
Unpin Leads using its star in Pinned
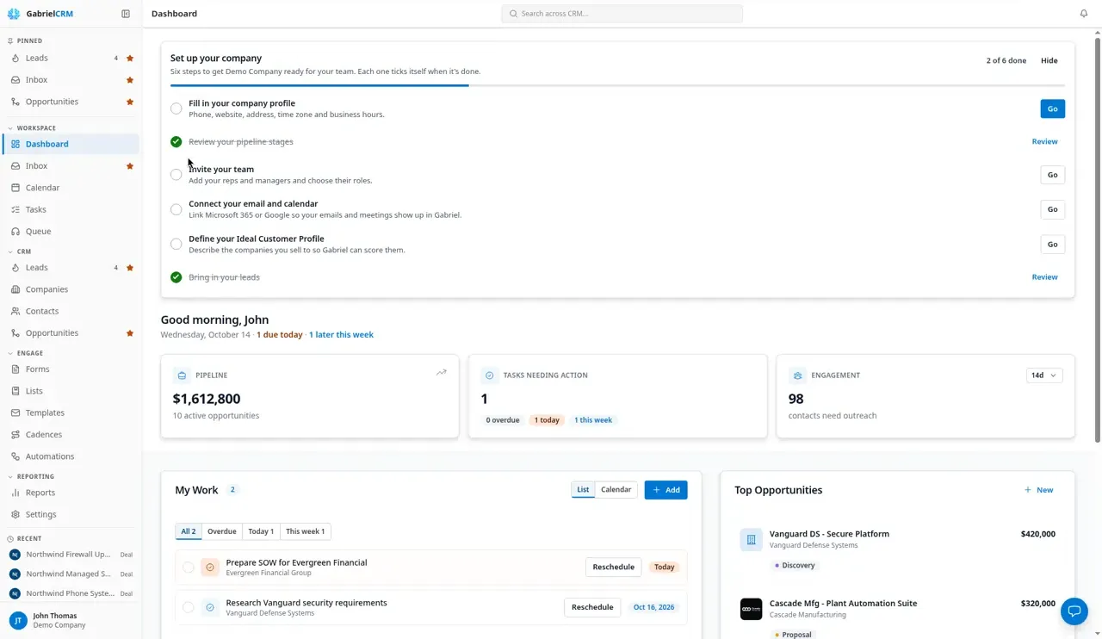(x=130, y=59)
